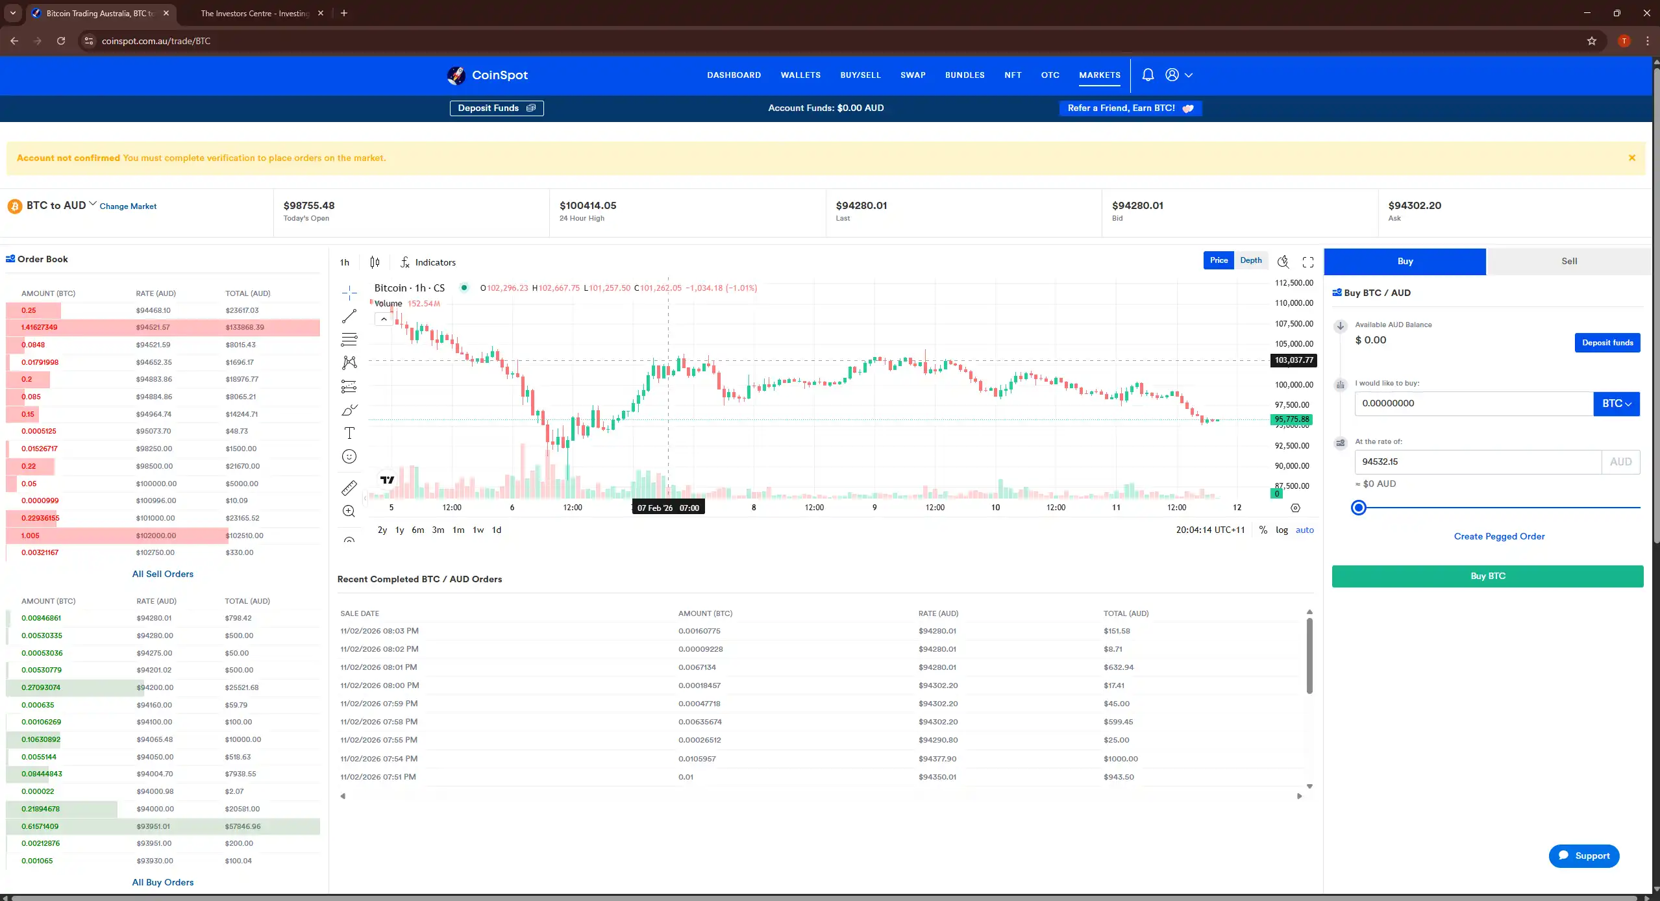
Task: Toggle auto scale on chart
Action: pyautogui.click(x=1305, y=530)
